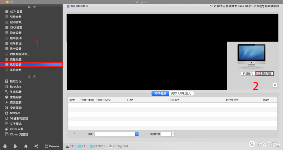Click the PayPal Donate button
This screenshot has width=283, height=150.
point(52,146)
